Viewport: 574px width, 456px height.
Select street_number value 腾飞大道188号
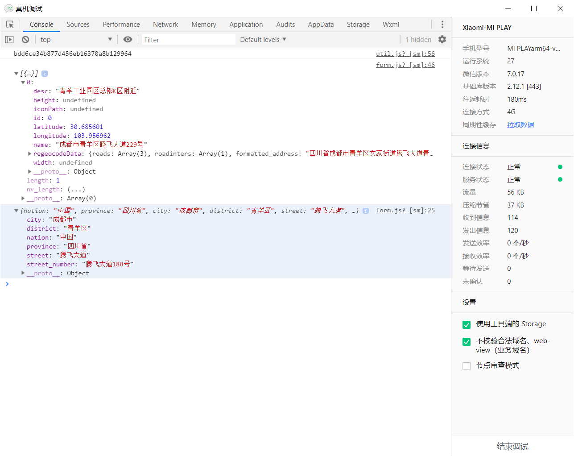pos(107,264)
